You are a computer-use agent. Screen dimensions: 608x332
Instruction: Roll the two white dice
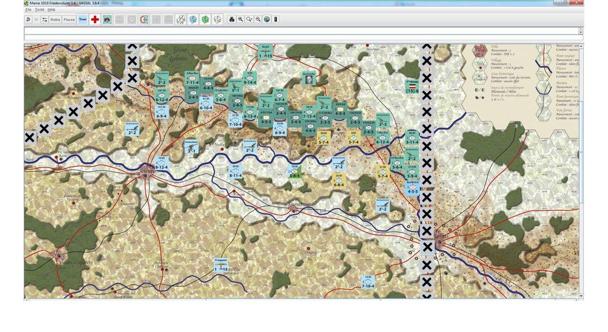181,19
